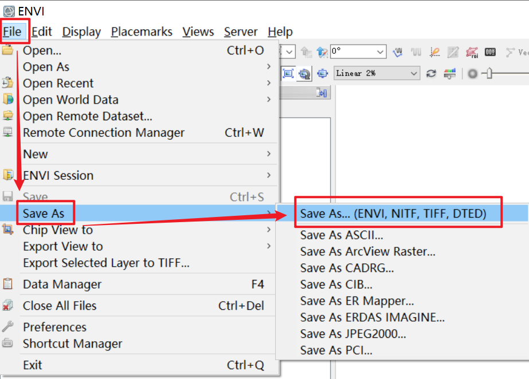The height and width of the screenshot is (379, 529).
Task: Open the Linear 2% stretch dropdown
Action: [x=377, y=73]
